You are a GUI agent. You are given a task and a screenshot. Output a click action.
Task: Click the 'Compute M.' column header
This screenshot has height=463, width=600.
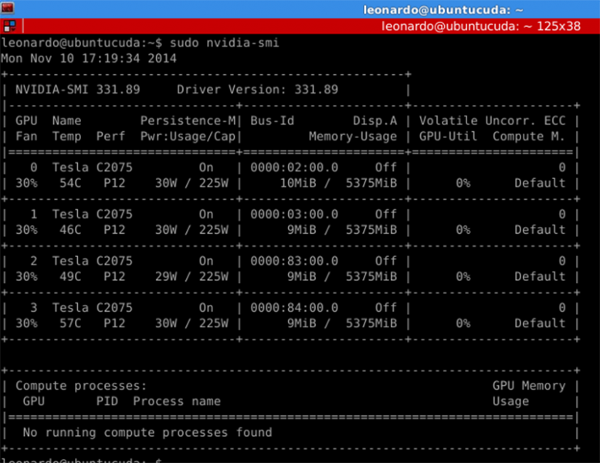pyautogui.click(x=528, y=137)
